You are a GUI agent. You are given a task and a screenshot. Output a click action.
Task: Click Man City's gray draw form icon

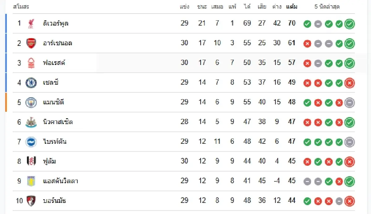(349, 102)
